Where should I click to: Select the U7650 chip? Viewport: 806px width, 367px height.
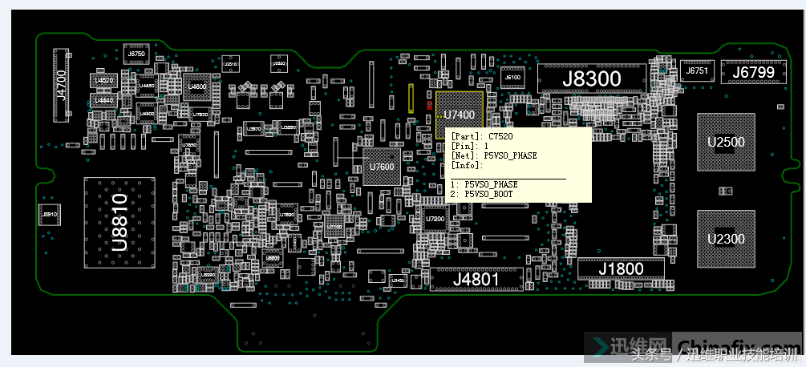point(190,145)
